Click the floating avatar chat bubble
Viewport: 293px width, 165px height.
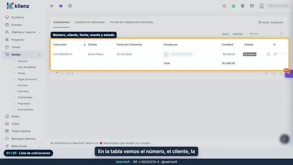(x=284, y=139)
